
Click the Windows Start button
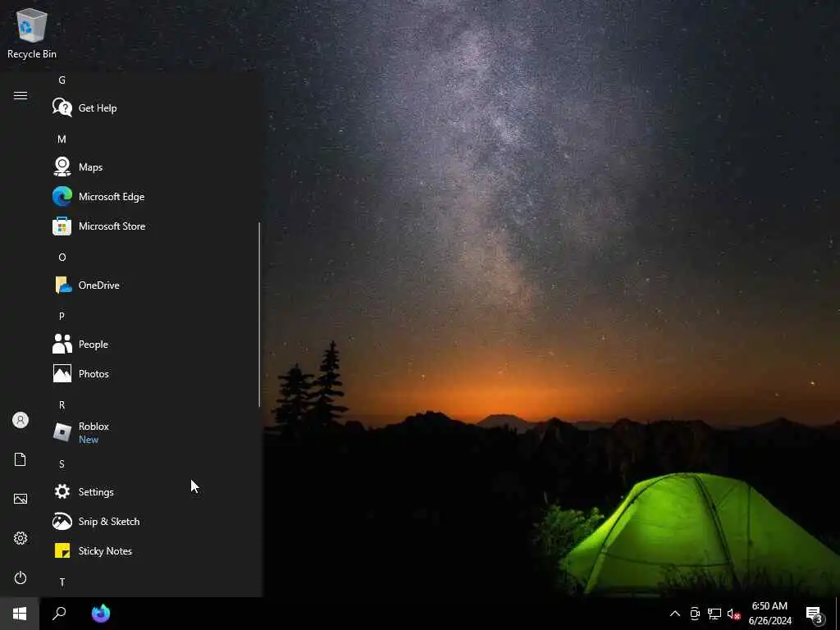pyautogui.click(x=20, y=614)
